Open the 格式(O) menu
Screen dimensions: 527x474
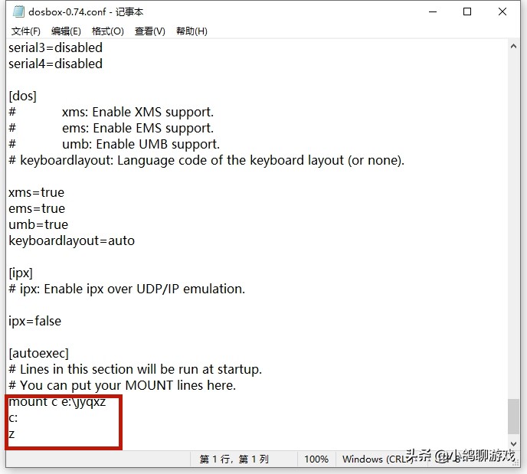[x=108, y=31]
